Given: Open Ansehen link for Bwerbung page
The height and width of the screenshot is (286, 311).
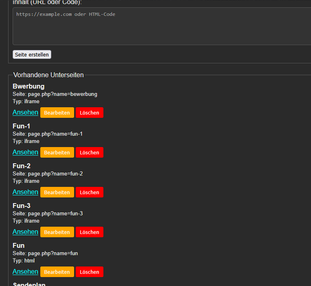Looking at the screenshot, I should pyautogui.click(x=25, y=113).
